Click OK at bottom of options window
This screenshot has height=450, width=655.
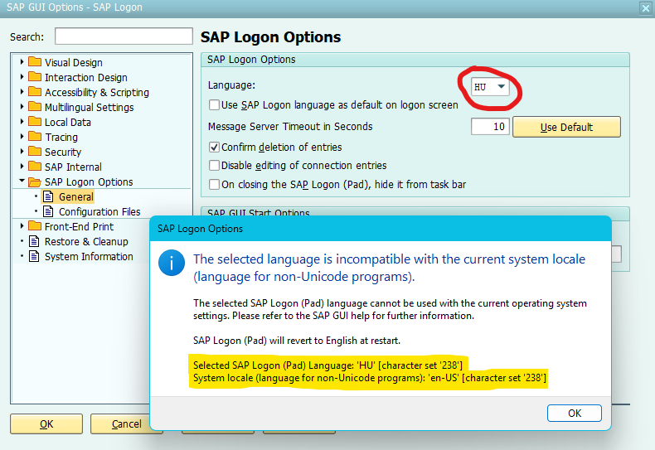click(x=46, y=423)
